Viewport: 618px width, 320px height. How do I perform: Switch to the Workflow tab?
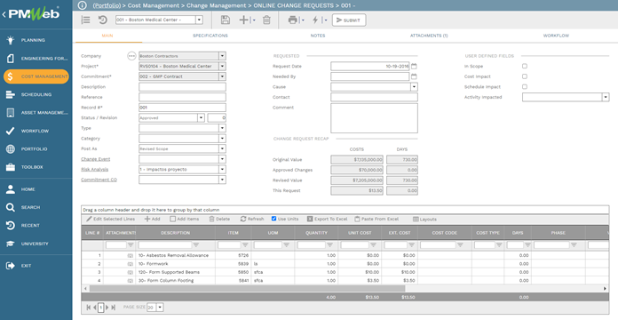[x=556, y=36]
